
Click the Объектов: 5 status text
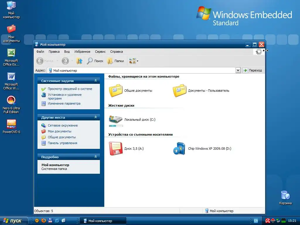43,211
